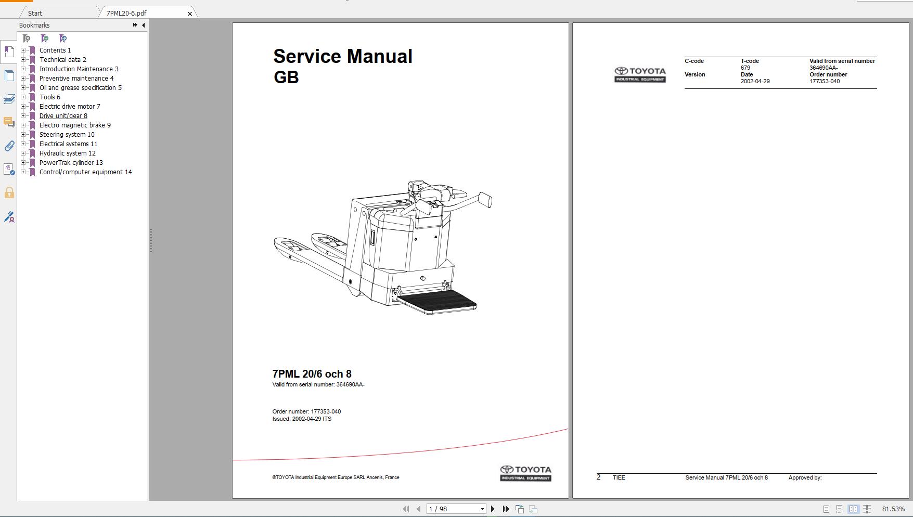The image size is (913, 517).
Task: Toggle the facing pages view mode
Action: tap(853, 509)
